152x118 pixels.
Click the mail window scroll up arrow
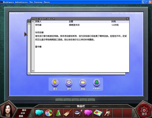coord(33,21)
